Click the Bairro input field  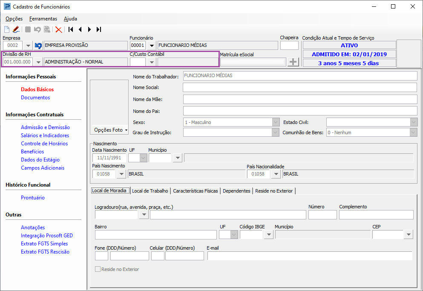(x=155, y=235)
